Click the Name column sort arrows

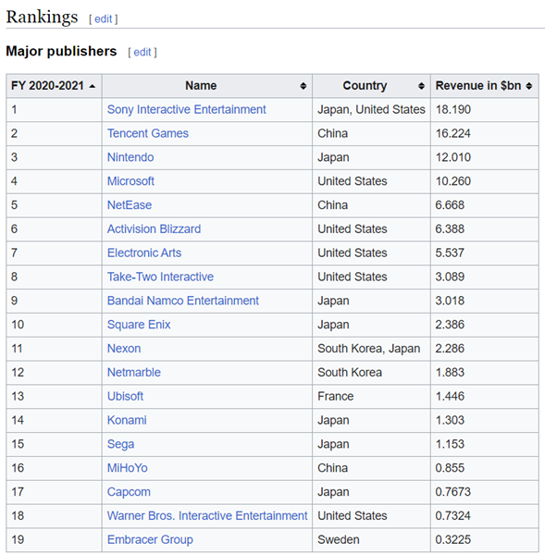click(303, 86)
